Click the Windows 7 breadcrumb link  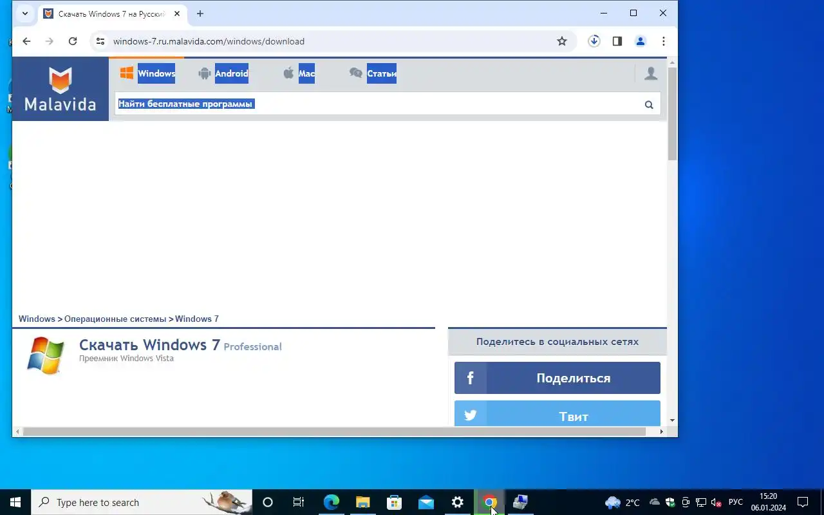[197, 319]
